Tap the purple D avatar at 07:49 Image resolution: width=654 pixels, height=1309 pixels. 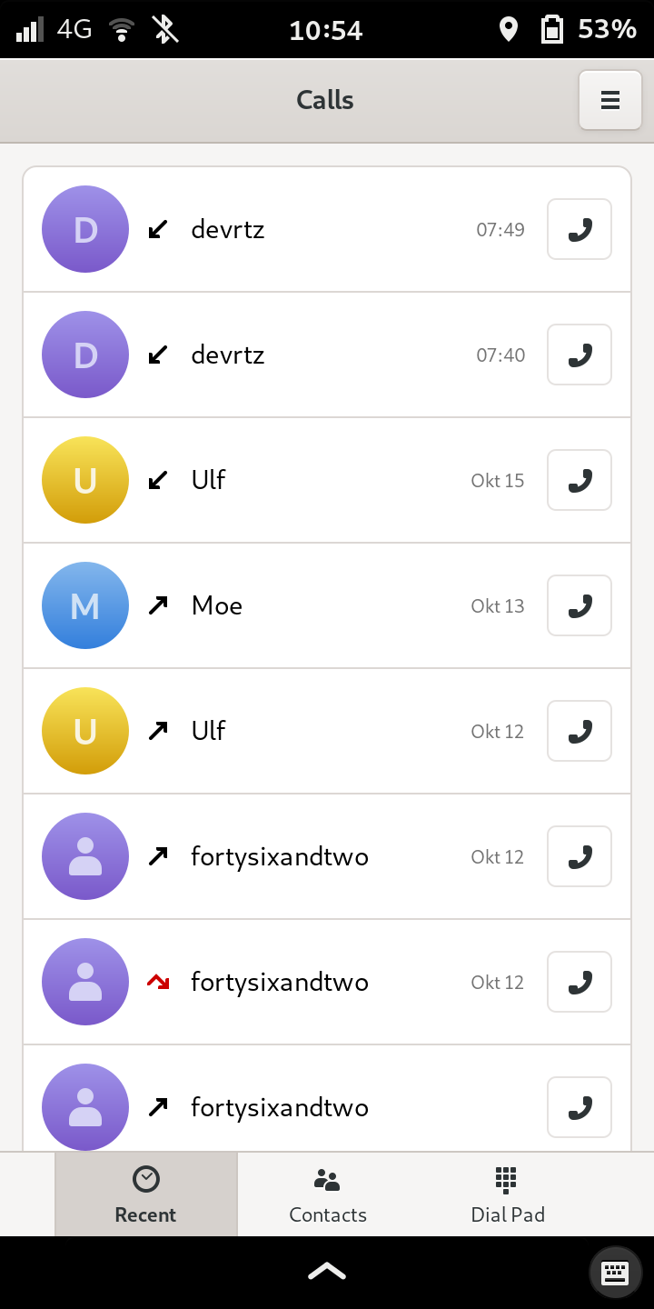point(85,229)
